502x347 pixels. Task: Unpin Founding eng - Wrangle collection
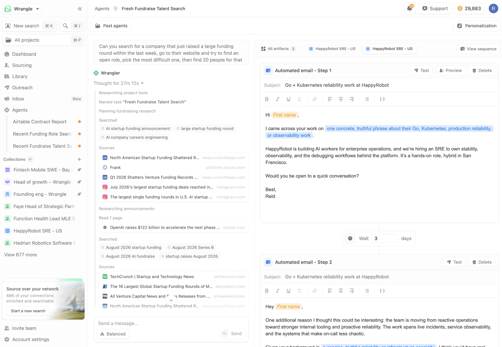[x=79, y=194]
